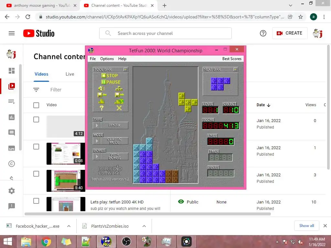
Task: Toggle the TetFun sound speaker icon
Action: (x=101, y=88)
